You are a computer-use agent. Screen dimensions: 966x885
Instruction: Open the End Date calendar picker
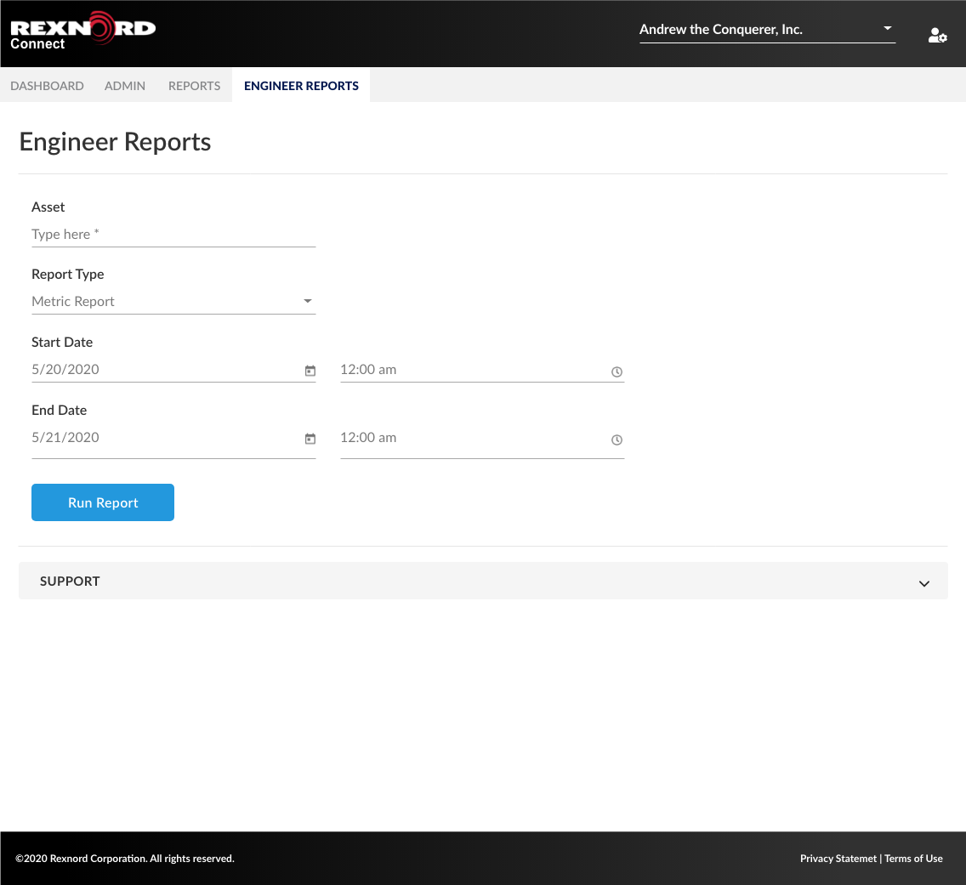coord(310,439)
